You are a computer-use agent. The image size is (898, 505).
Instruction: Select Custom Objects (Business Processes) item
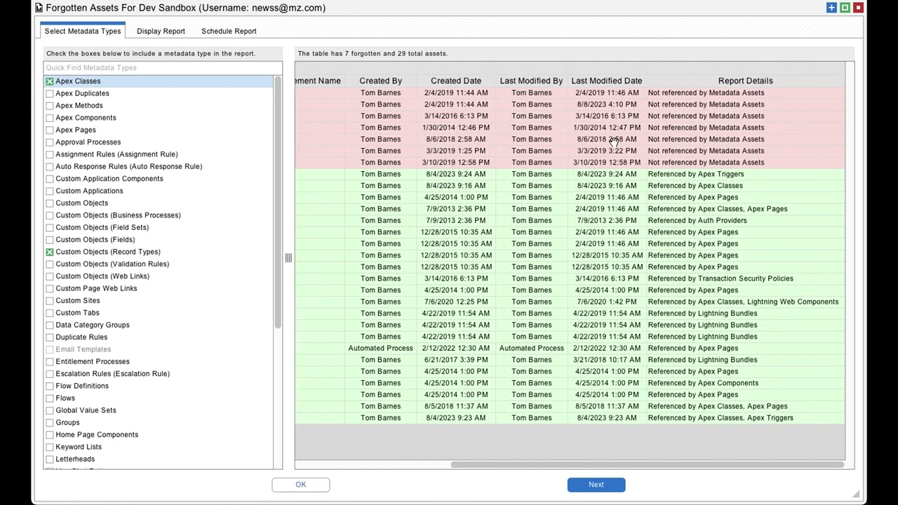click(118, 215)
